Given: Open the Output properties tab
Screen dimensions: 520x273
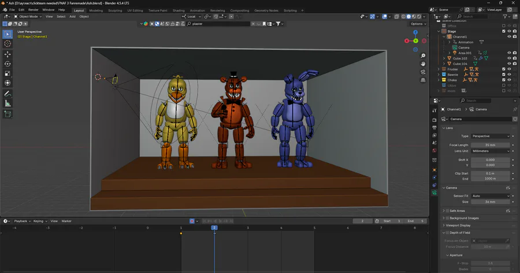Looking at the screenshot, I should pyautogui.click(x=434, y=127).
